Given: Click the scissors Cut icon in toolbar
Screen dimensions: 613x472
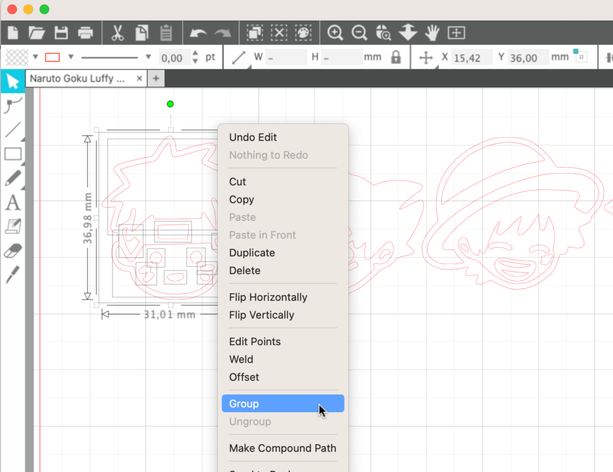Looking at the screenshot, I should coord(117,32).
